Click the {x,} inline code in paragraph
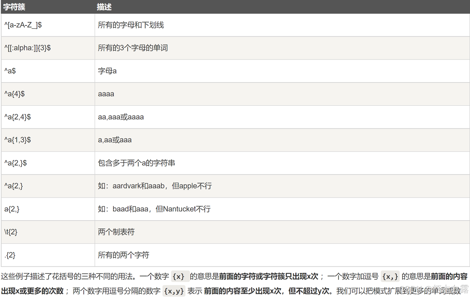The height and width of the screenshot is (297, 470). pos(390,276)
